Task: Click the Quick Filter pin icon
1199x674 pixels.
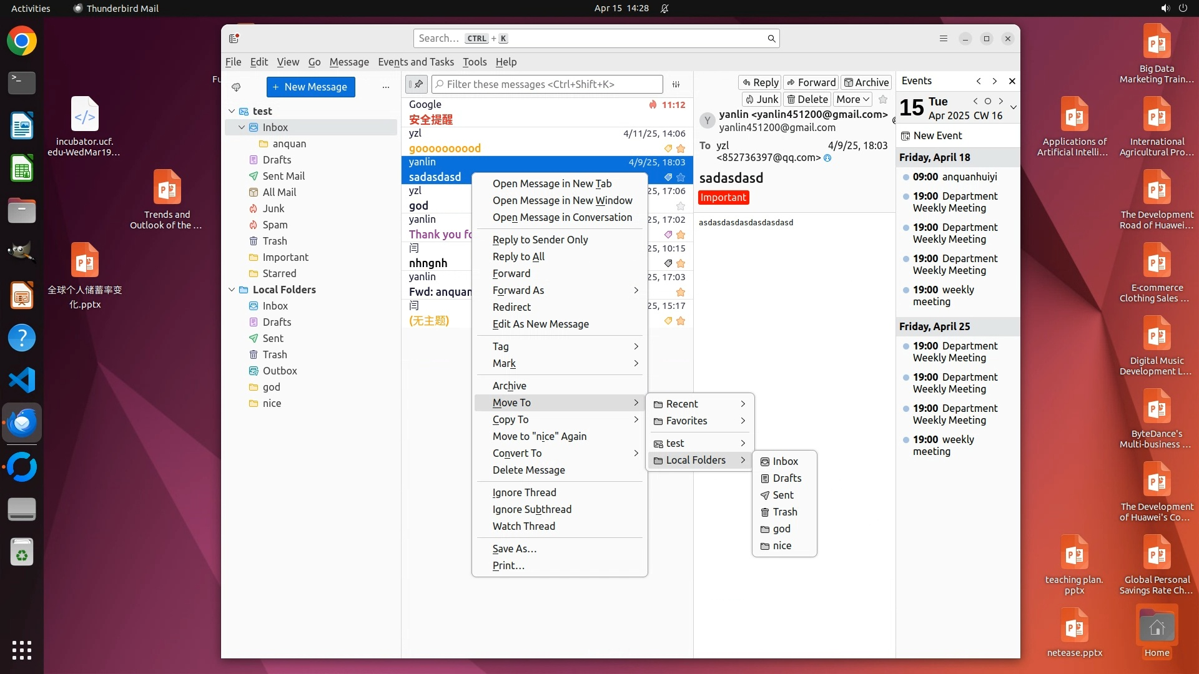Action: tap(416, 84)
